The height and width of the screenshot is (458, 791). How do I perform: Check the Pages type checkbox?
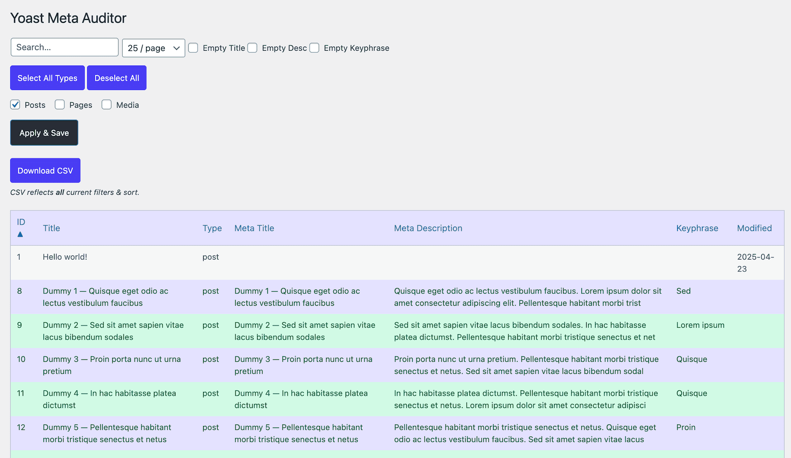click(x=60, y=105)
